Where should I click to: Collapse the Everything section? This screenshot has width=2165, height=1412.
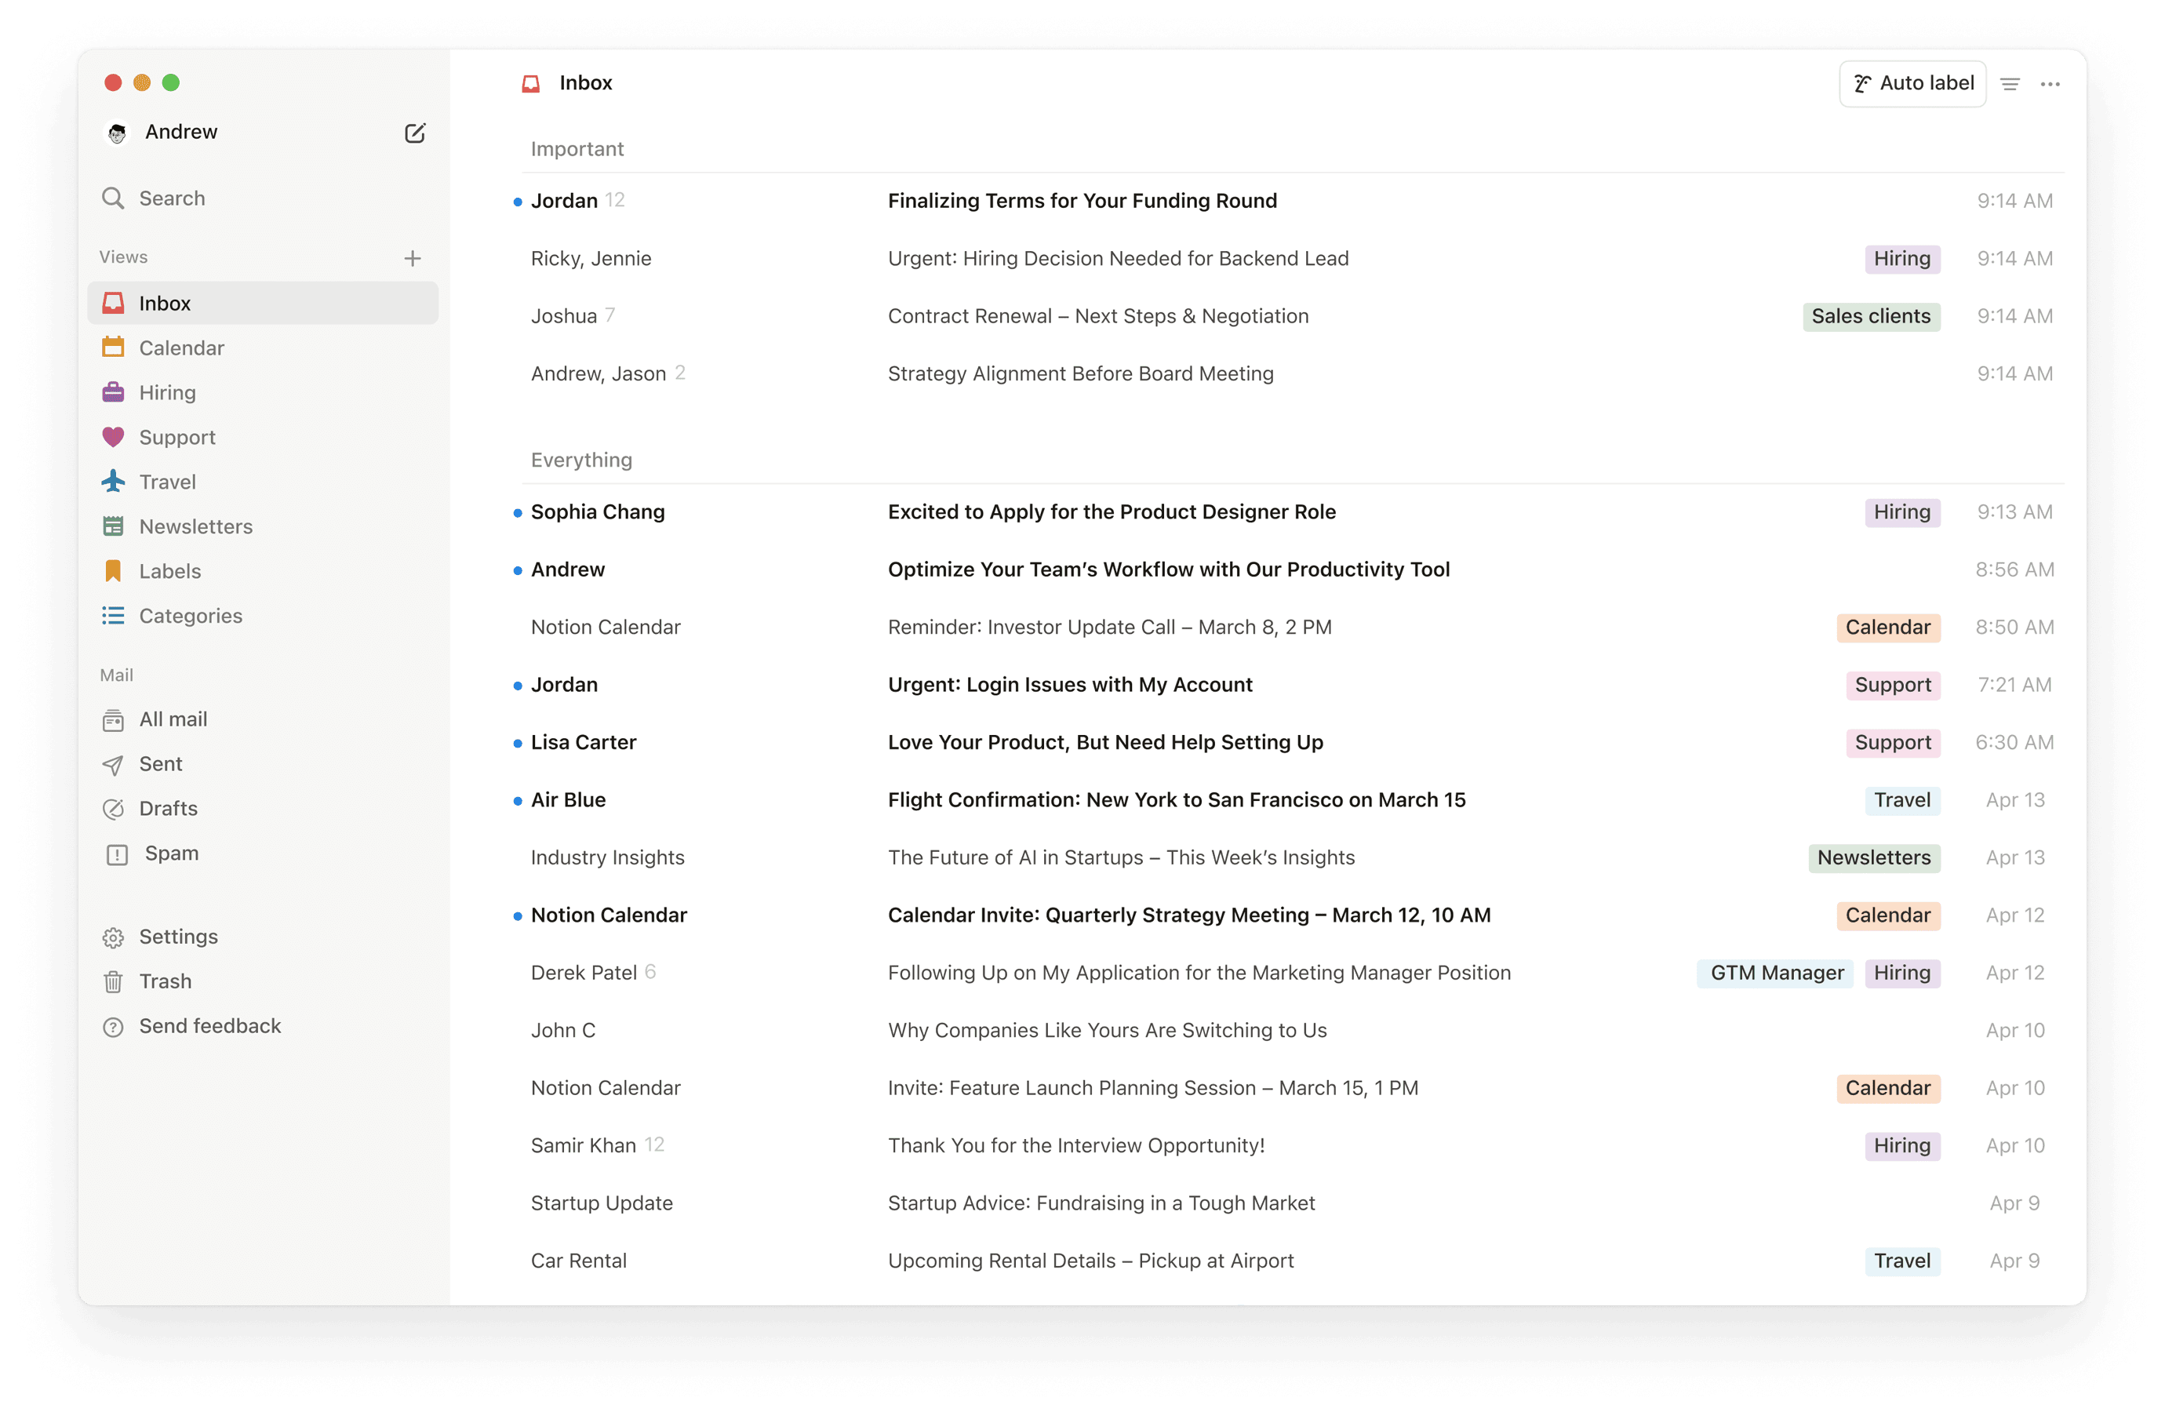581,460
